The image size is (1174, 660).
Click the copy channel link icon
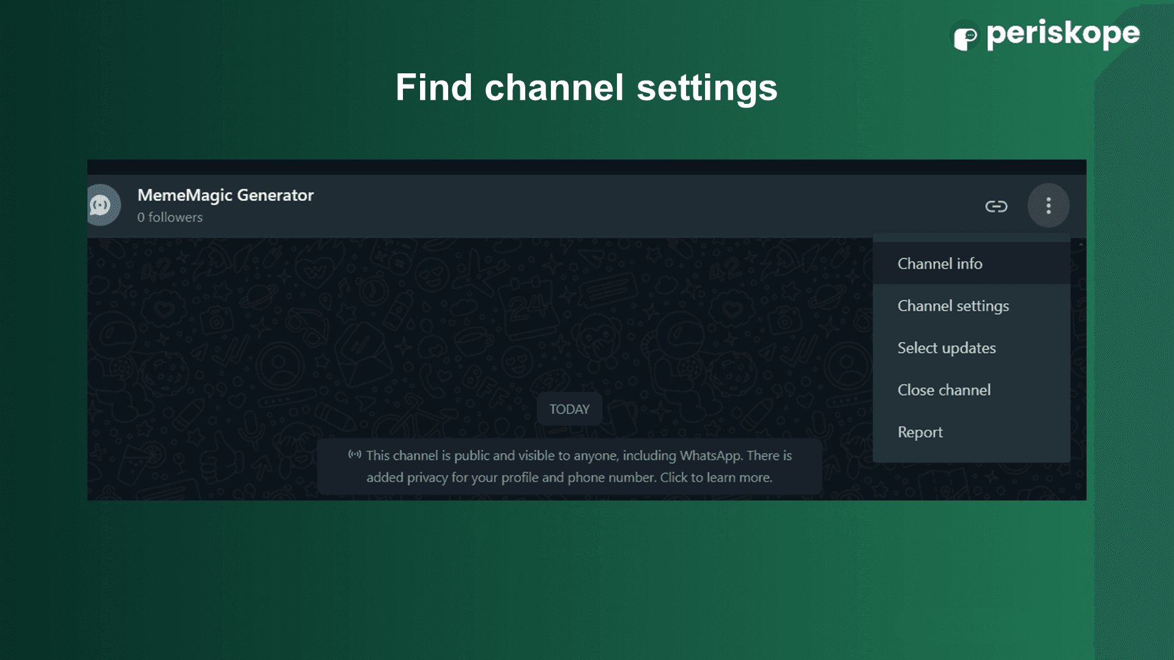pyautogui.click(x=996, y=207)
